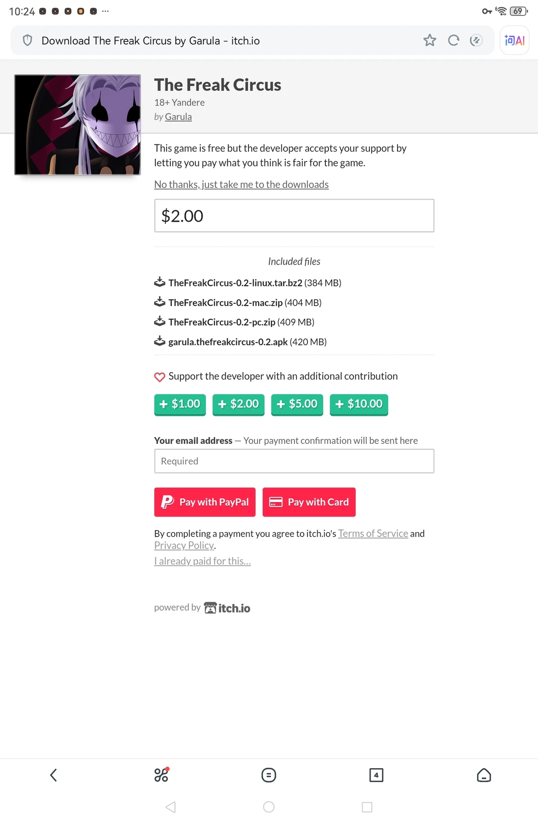Open the AI assistant button
This screenshot has width=538, height=822.
(x=514, y=40)
